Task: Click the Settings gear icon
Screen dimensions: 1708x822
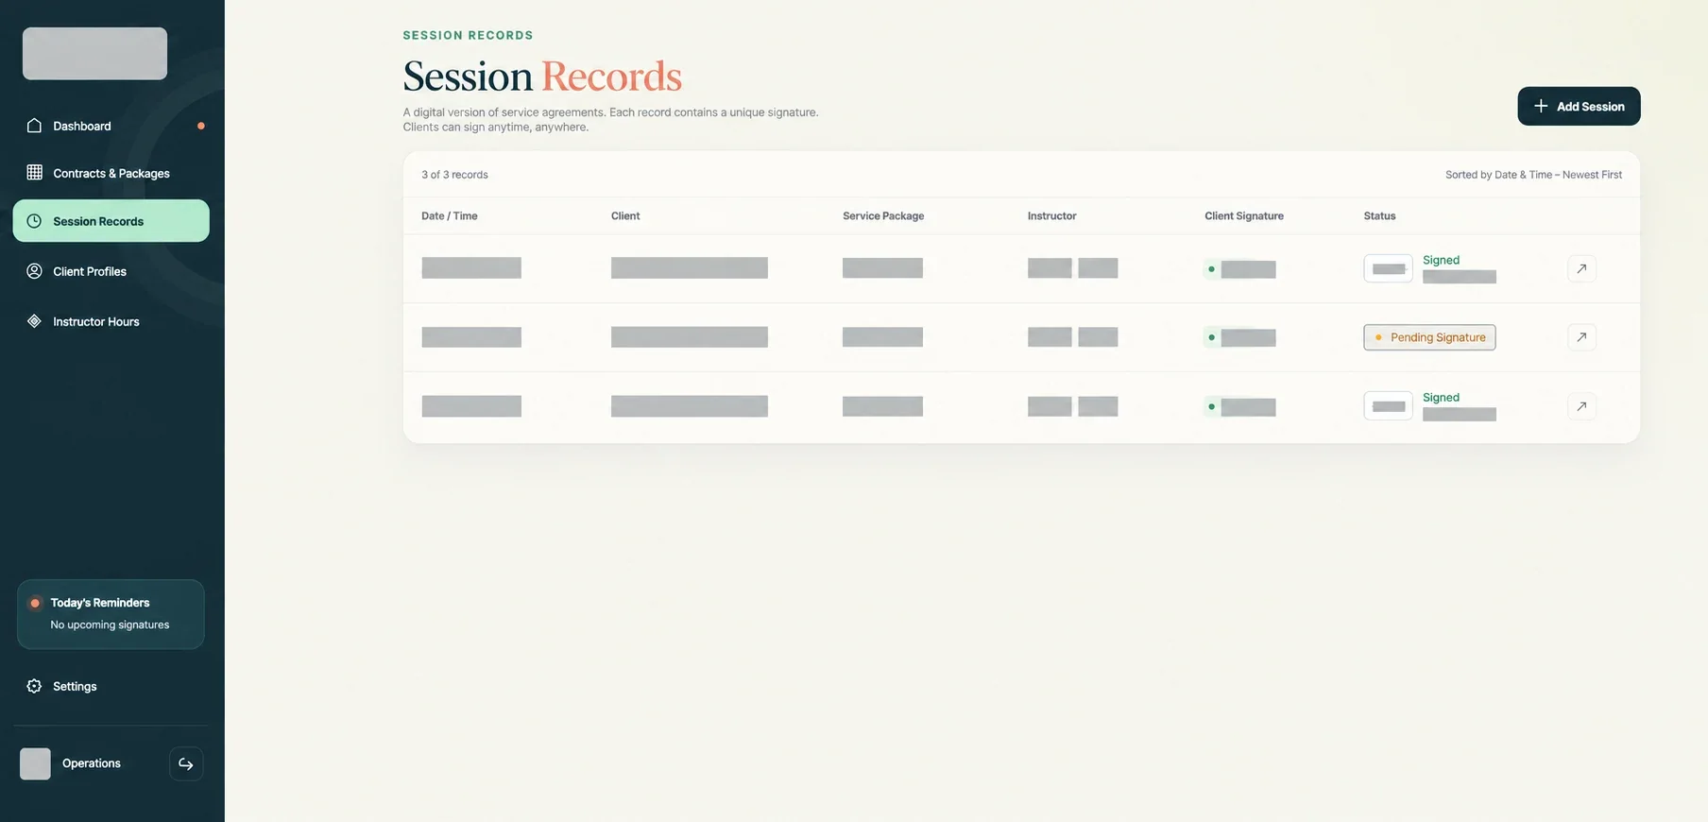Action: (34, 686)
